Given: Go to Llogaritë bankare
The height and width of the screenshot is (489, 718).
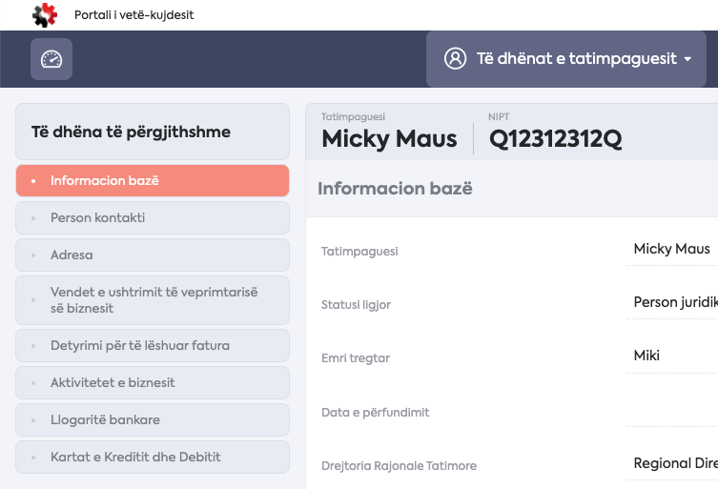Looking at the screenshot, I should 153,419.
